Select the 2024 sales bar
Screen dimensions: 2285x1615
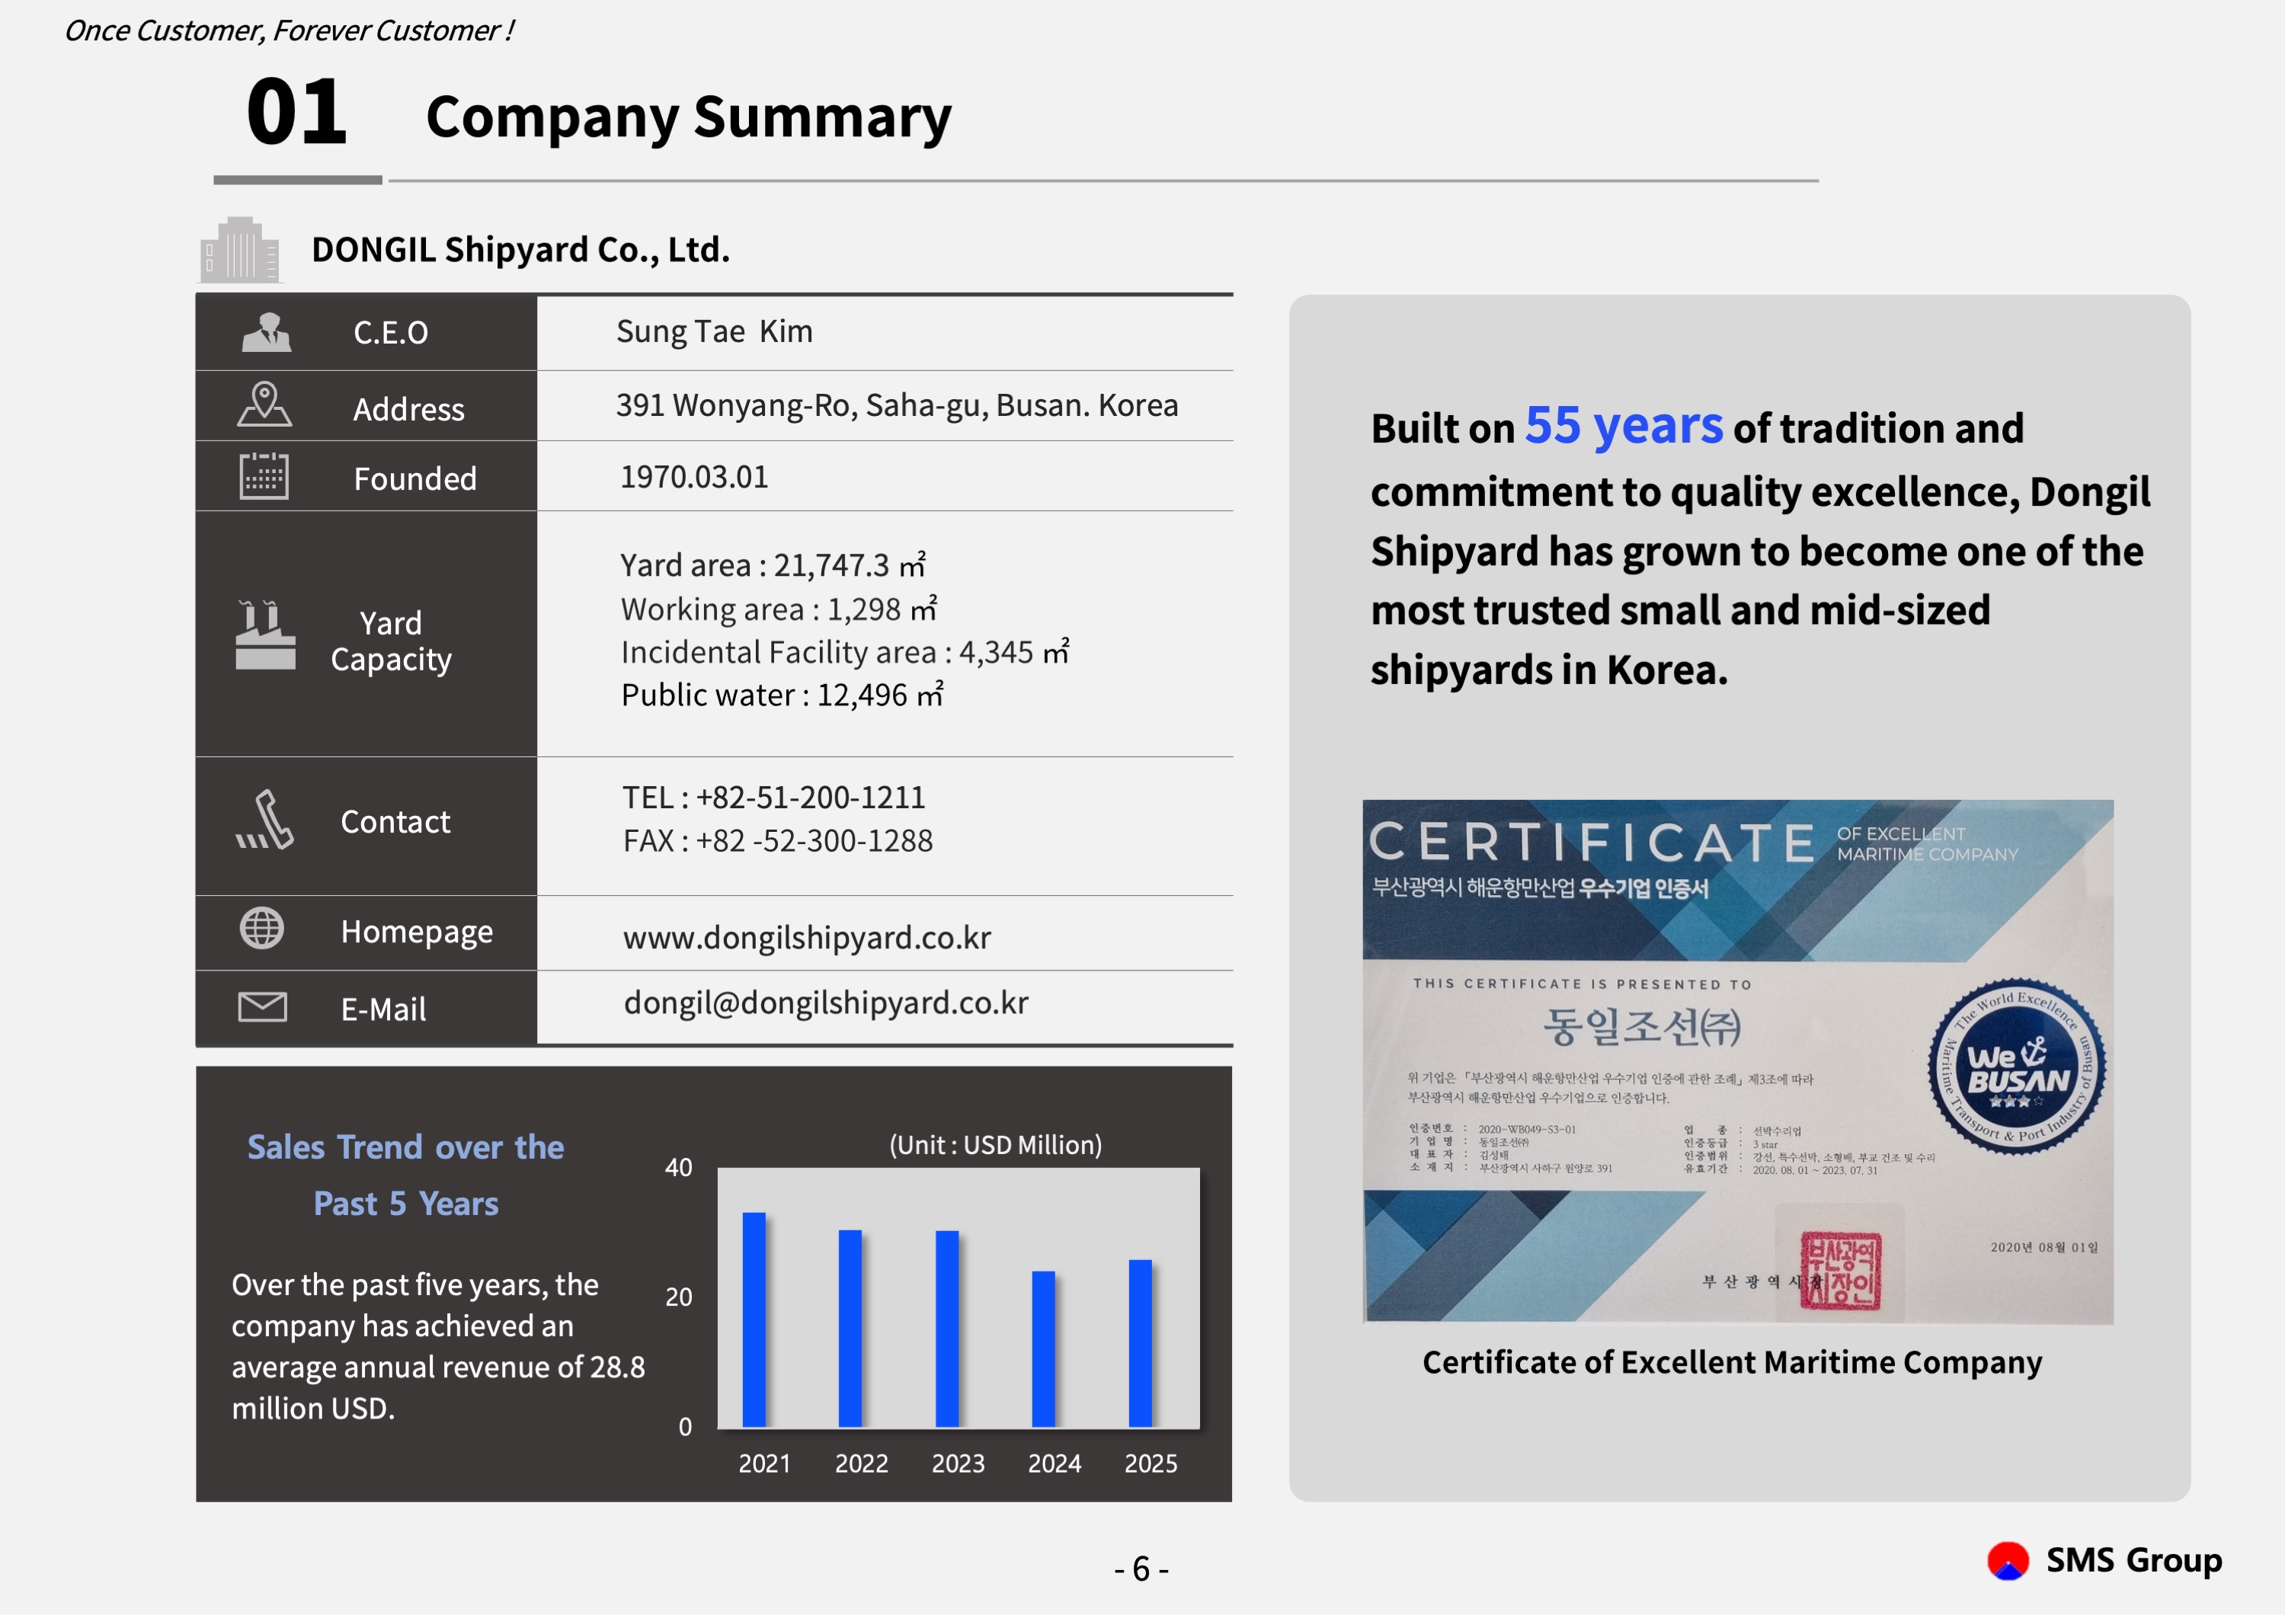click(x=1043, y=1349)
